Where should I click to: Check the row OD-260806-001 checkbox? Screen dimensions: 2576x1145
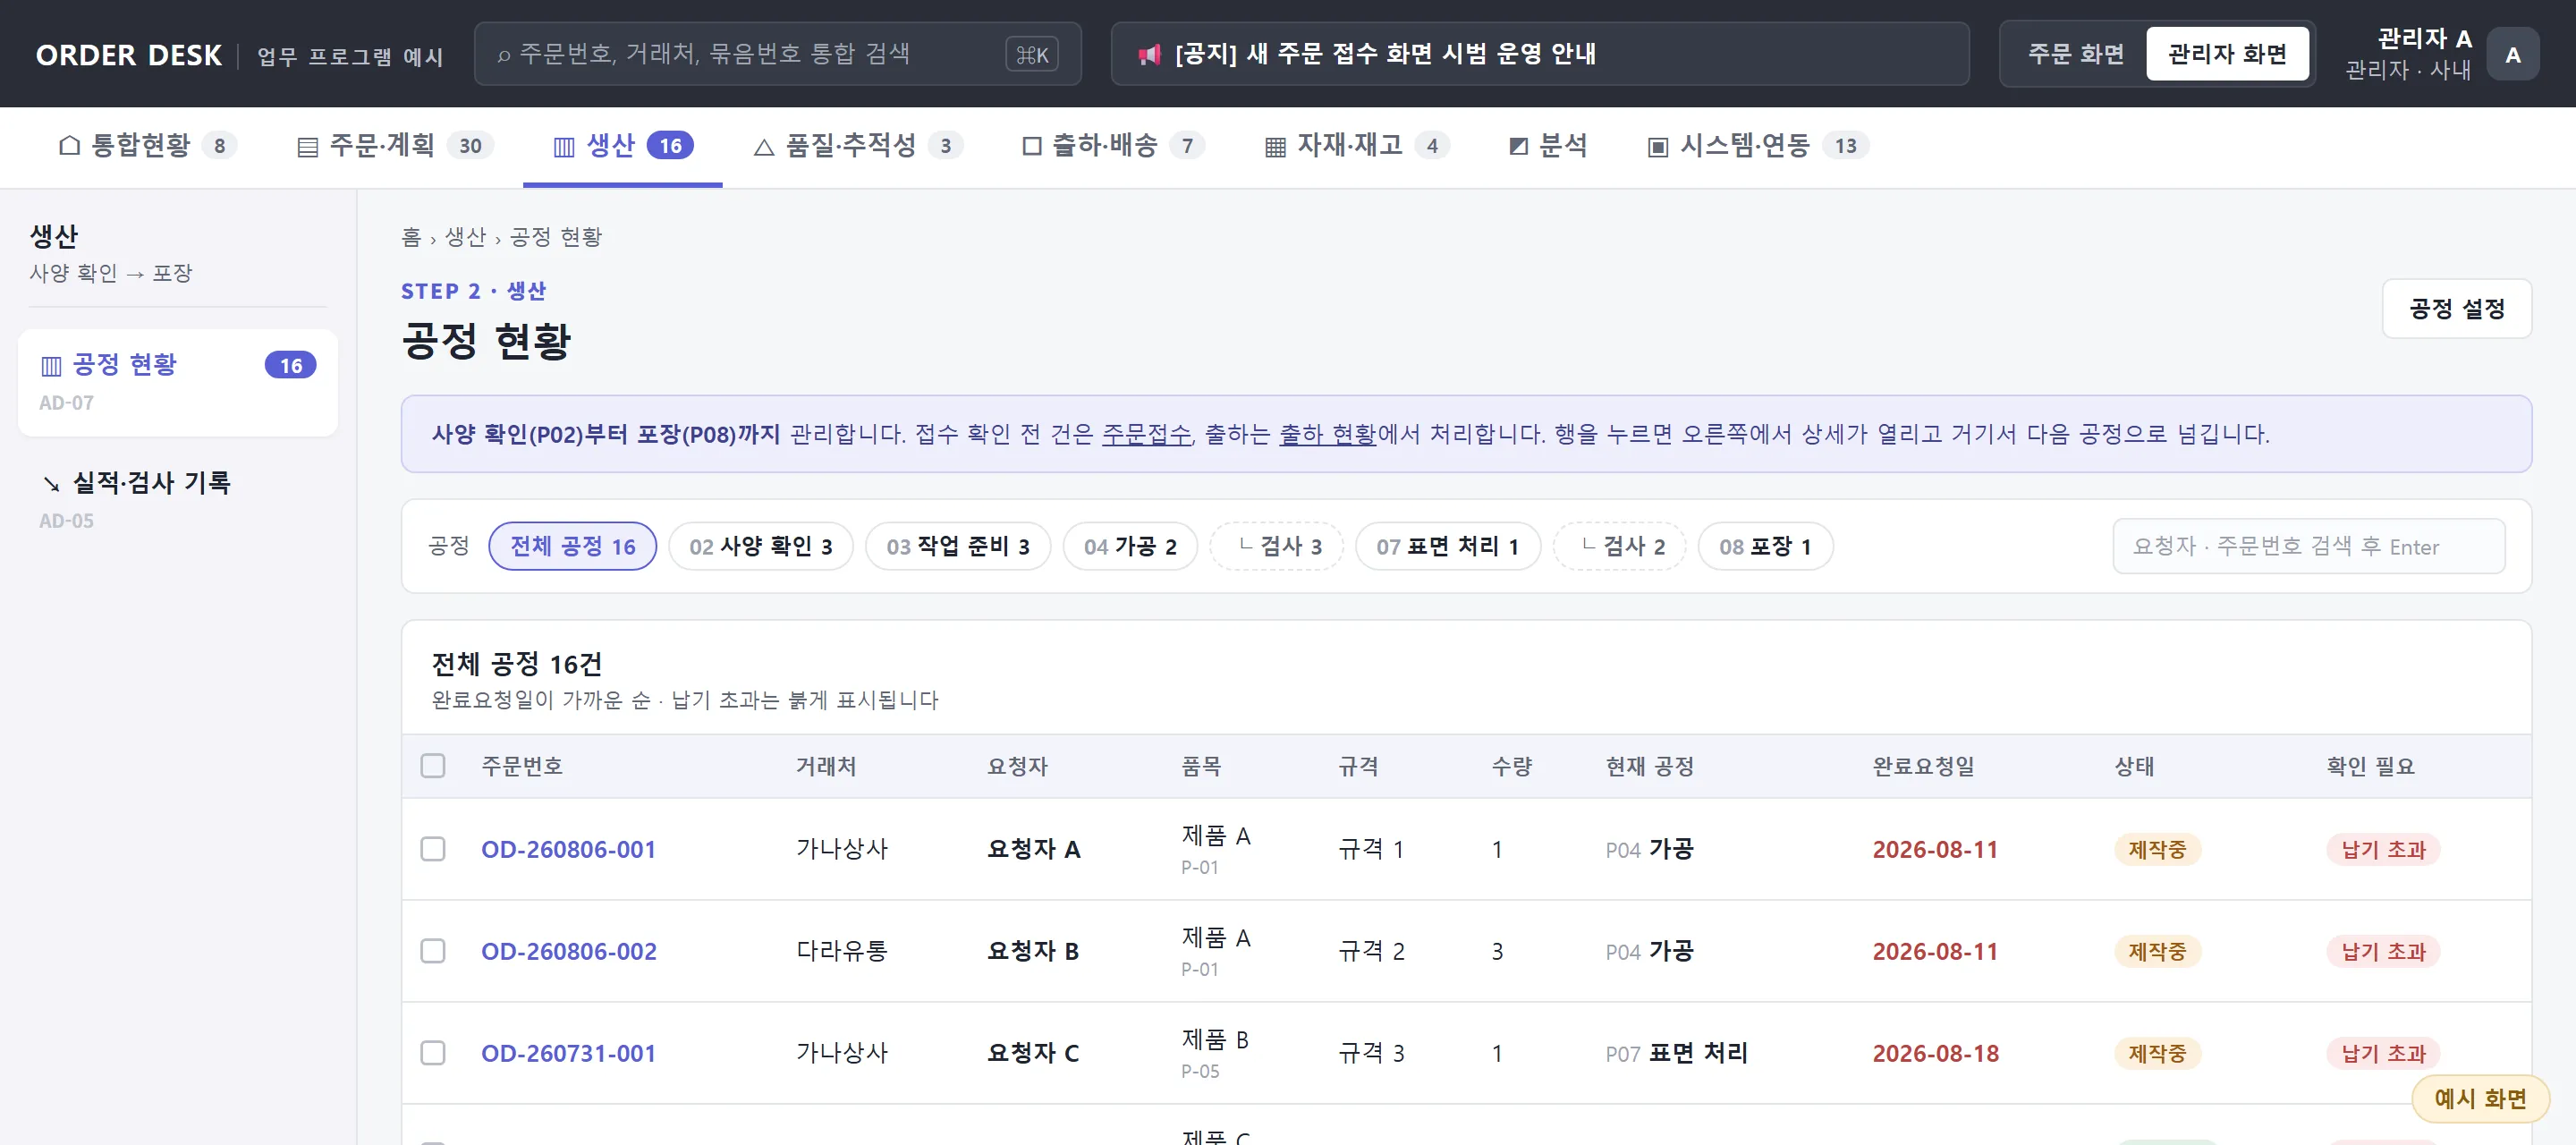tap(432, 849)
